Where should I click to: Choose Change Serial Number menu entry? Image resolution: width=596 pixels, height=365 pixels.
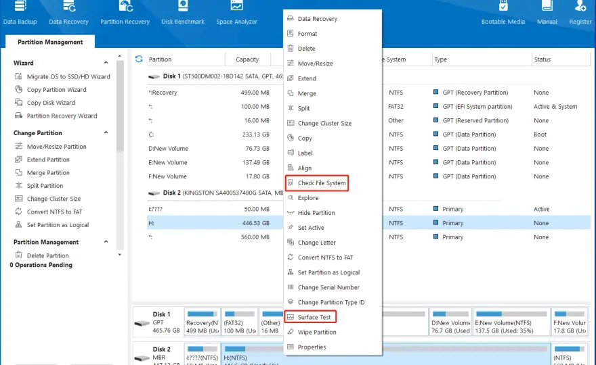(x=333, y=287)
